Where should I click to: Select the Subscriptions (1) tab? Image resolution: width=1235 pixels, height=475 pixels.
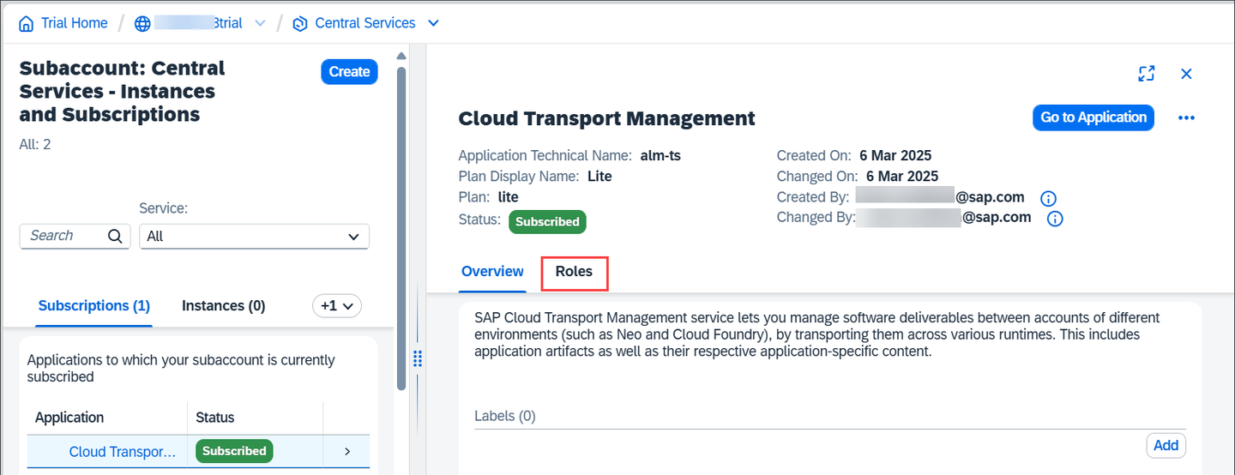click(94, 306)
